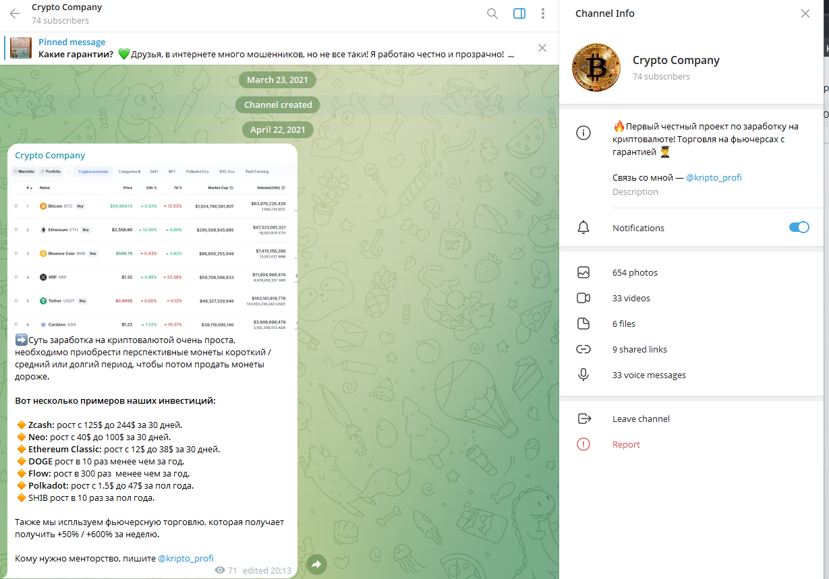Report this channel
This screenshot has width=829, height=579.
pyautogui.click(x=626, y=444)
